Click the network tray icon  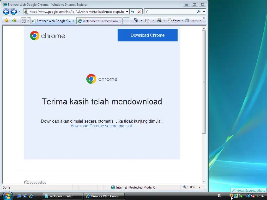(248, 196)
